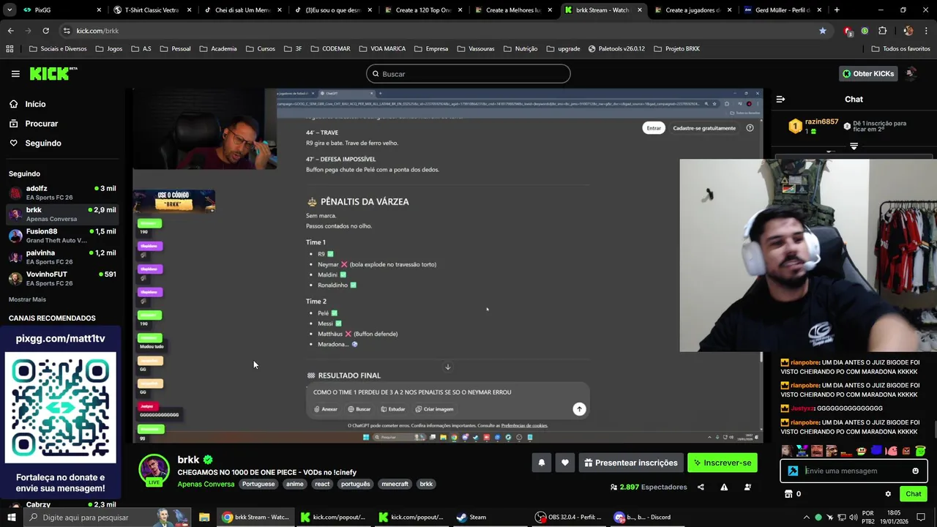Select the anime tag

click(x=295, y=484)
